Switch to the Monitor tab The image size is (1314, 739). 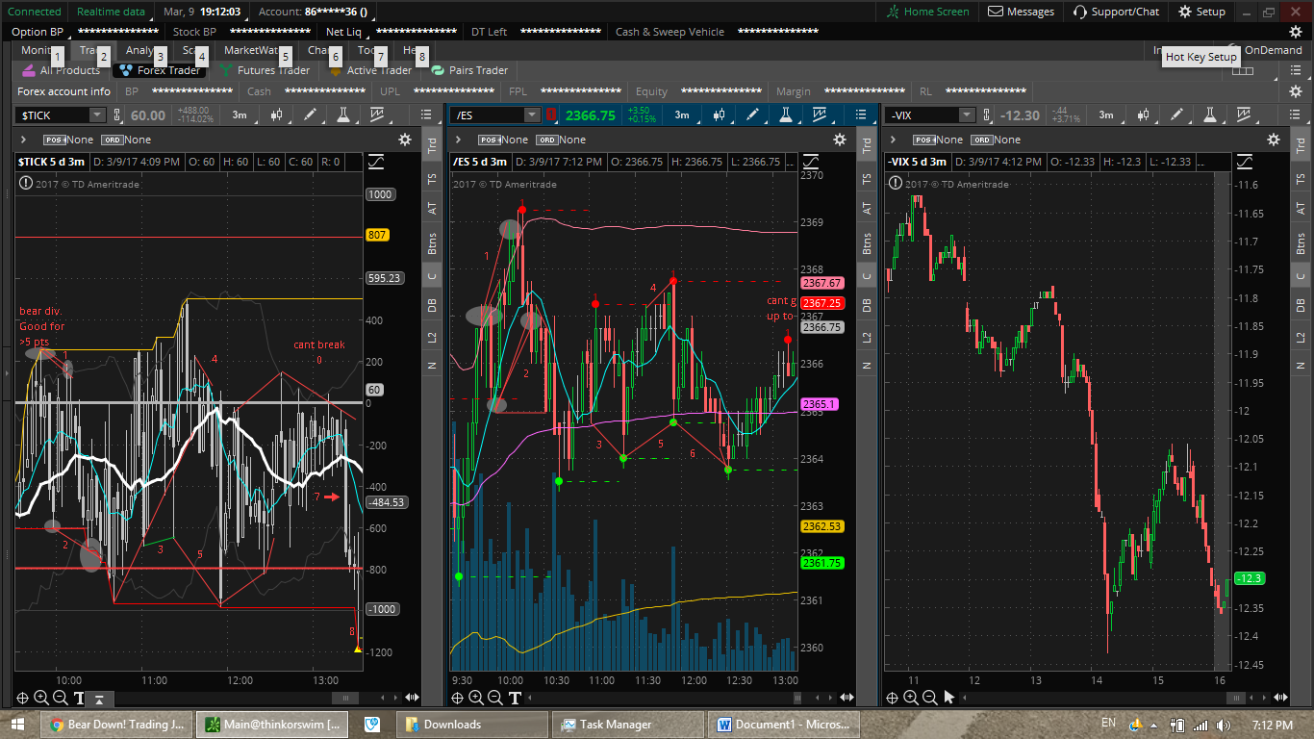pos(38,50)
